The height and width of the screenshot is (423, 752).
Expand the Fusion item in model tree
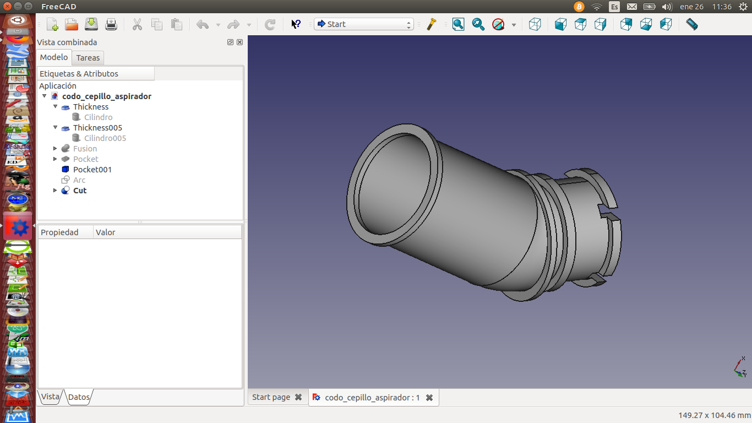(x=55, y=149)
